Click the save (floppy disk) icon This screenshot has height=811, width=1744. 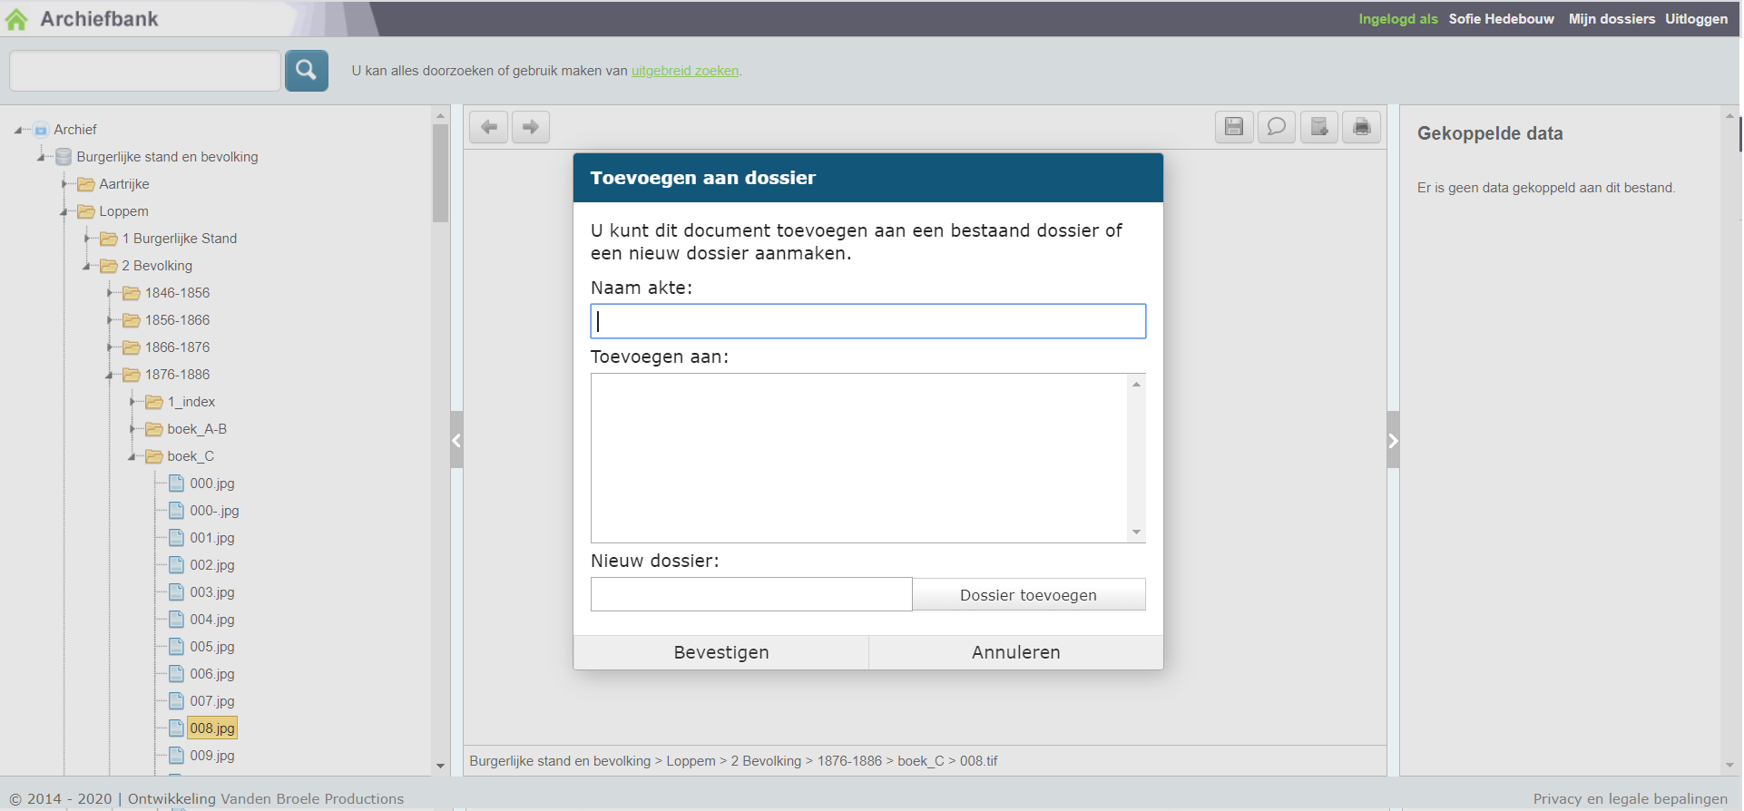point(1234,127)
